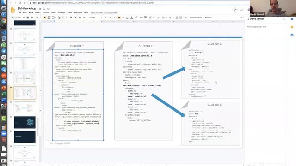
Task: Click the Animate button
Action: pos(208,18)
